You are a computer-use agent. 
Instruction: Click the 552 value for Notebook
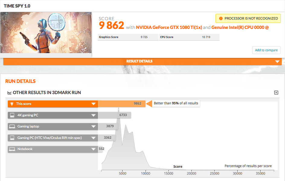[x=101, y=149]
